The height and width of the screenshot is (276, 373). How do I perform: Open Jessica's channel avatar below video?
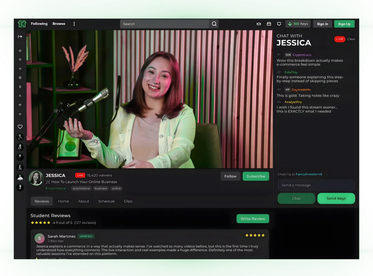point(36,178)
